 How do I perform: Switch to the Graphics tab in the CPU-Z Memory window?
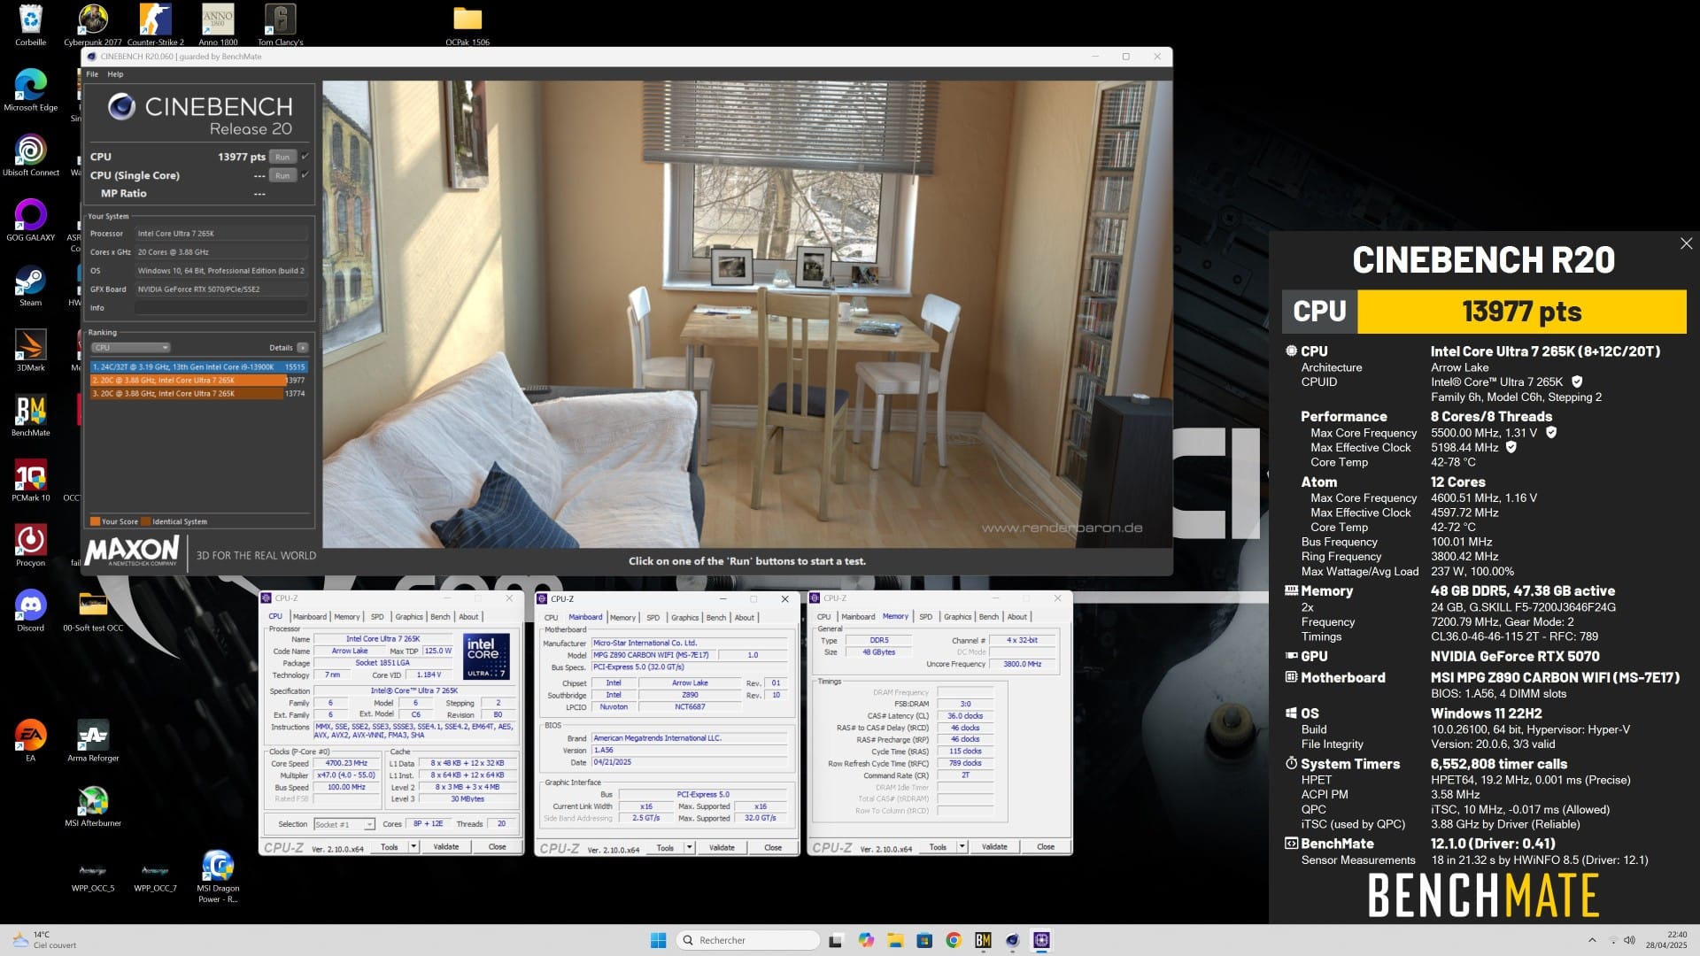[x=957, y=617]
